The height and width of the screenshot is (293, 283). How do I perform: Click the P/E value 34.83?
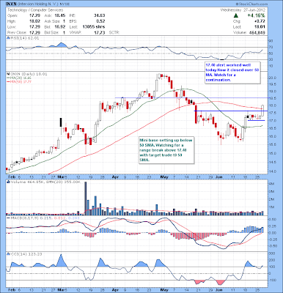(100, 15)
